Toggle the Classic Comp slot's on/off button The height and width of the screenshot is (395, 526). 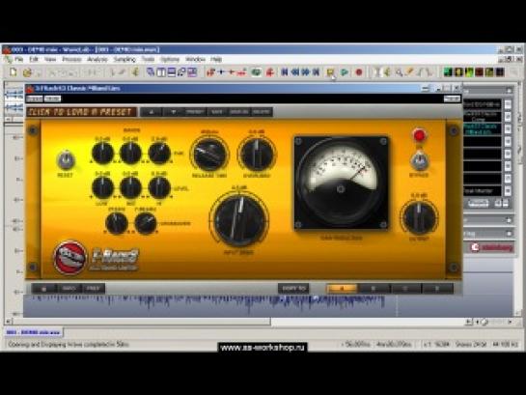tap(508, 117)
